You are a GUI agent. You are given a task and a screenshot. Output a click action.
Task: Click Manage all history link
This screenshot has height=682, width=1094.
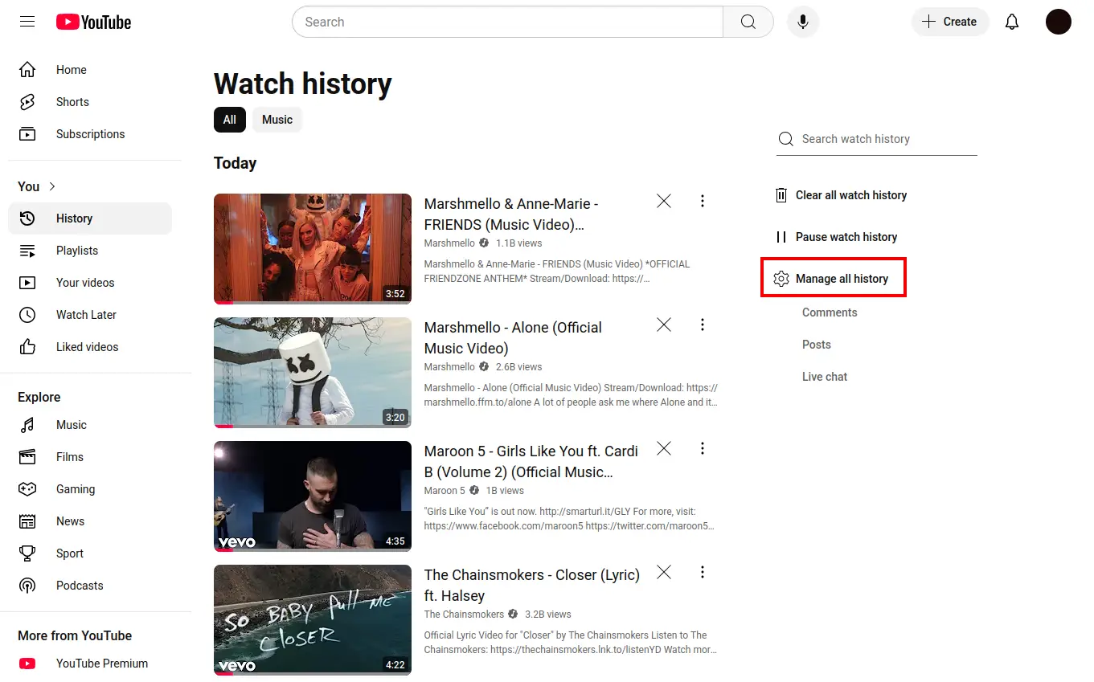tap(842, 279)
